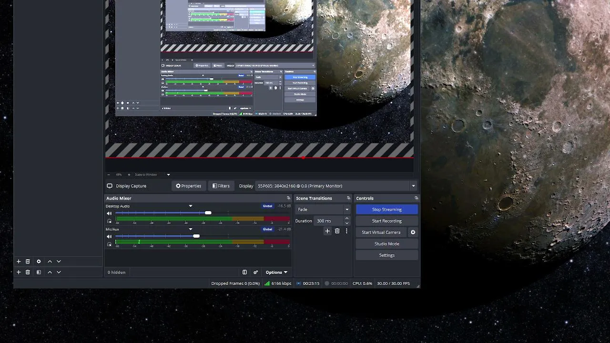Click the Desktop Audio volume slider handle
The height and width of the screenshot is (343, 610).
pos(208,213)
